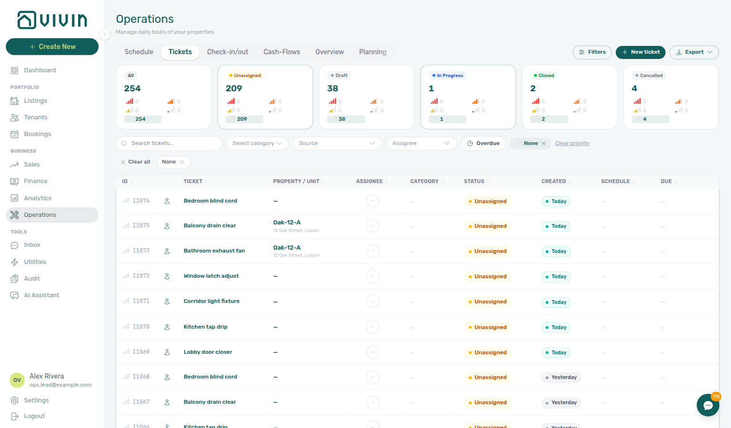This screenshot has width=731, height=428.
Task: Open the Source dropdown
Action: [337, 144]
